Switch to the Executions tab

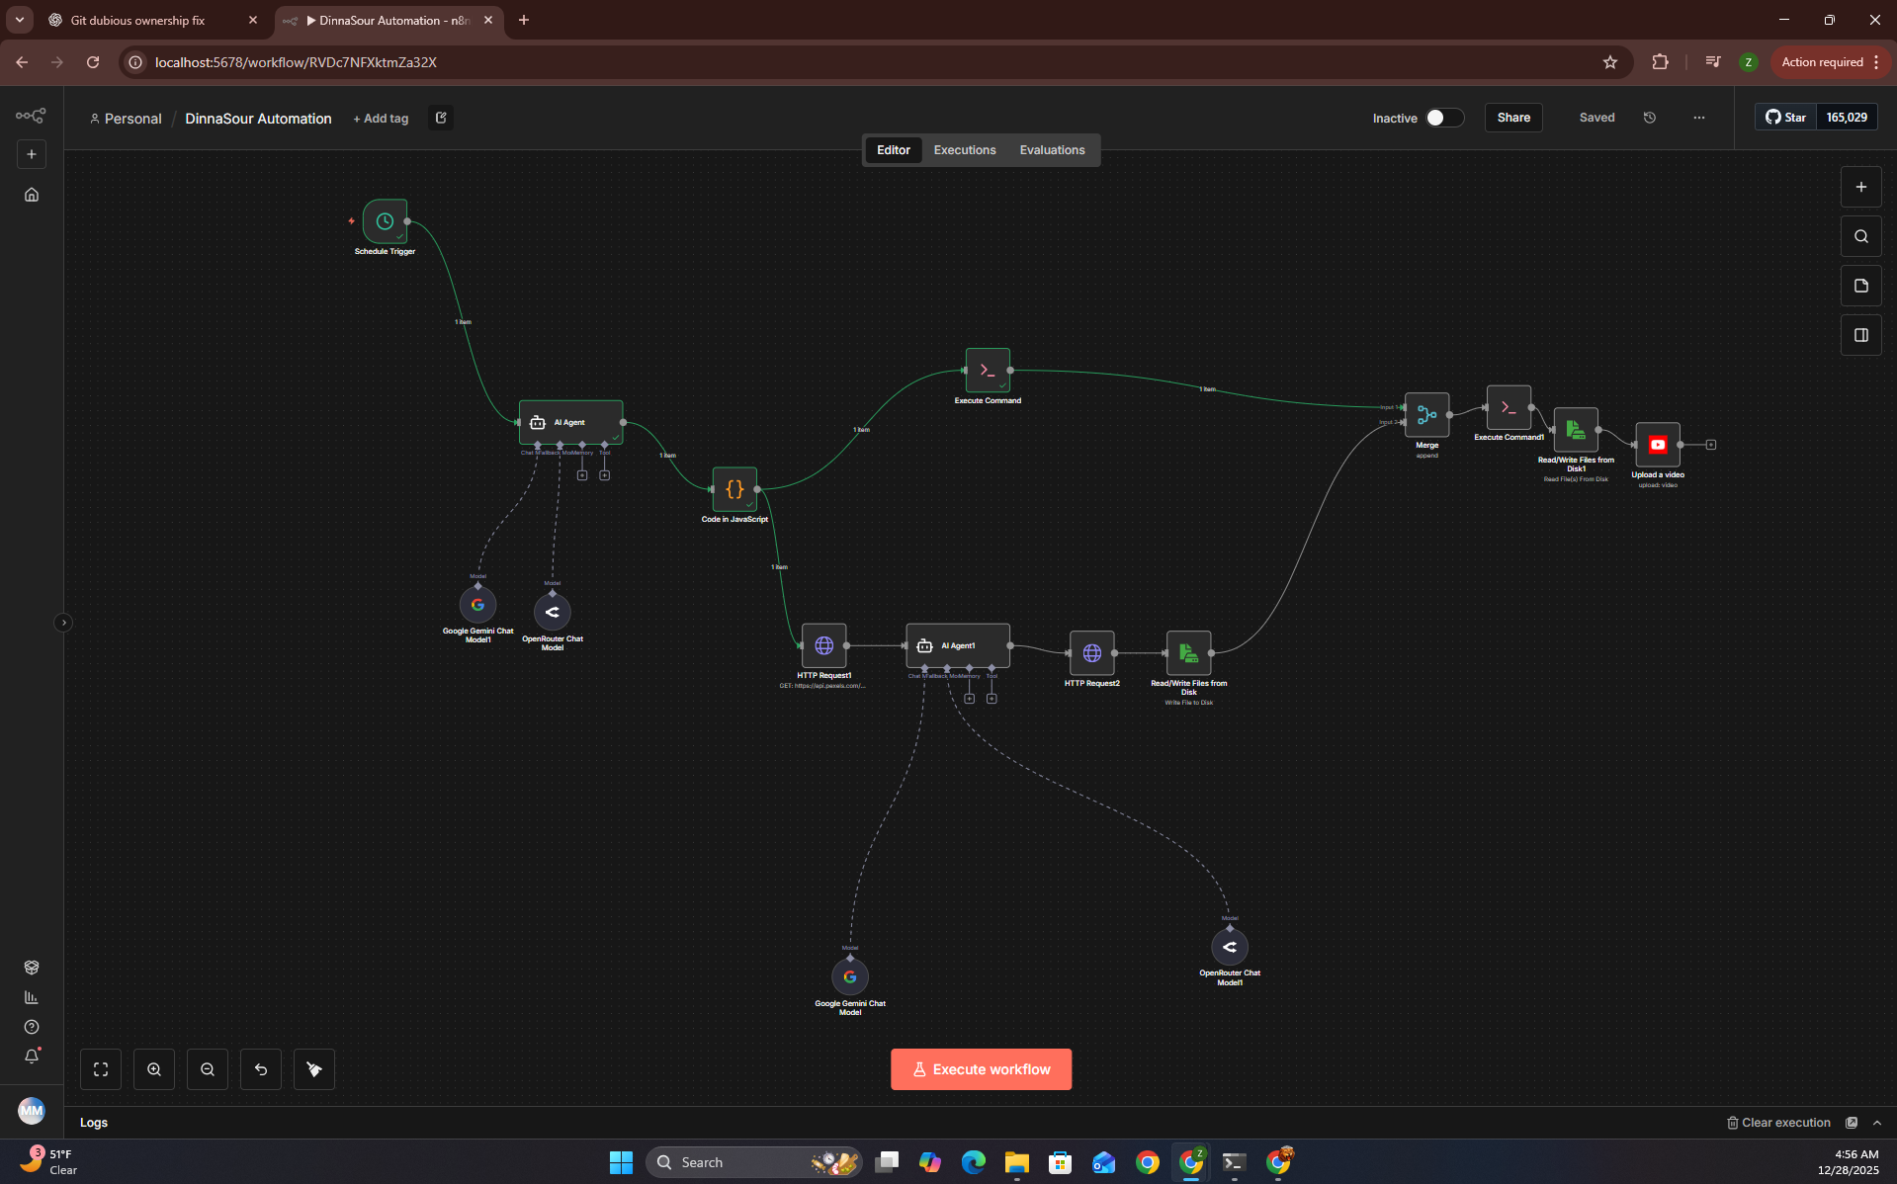tap(964, 150)
